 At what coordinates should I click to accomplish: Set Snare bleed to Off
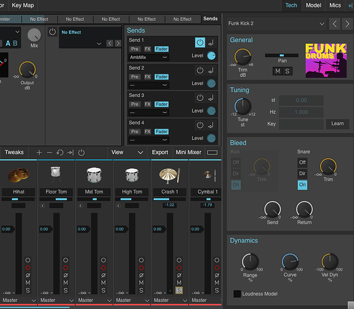(302, 163)
